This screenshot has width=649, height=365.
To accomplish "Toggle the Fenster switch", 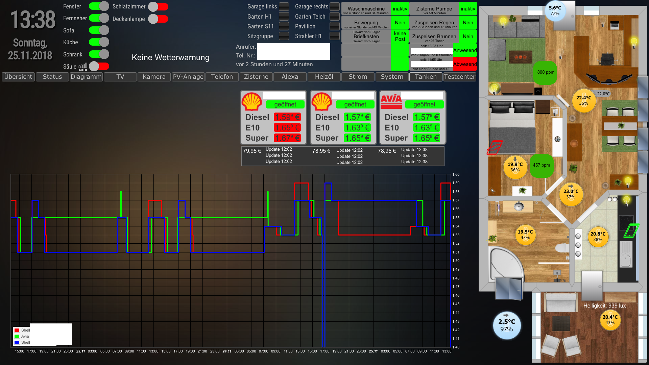I will click(x=99, y=6).
